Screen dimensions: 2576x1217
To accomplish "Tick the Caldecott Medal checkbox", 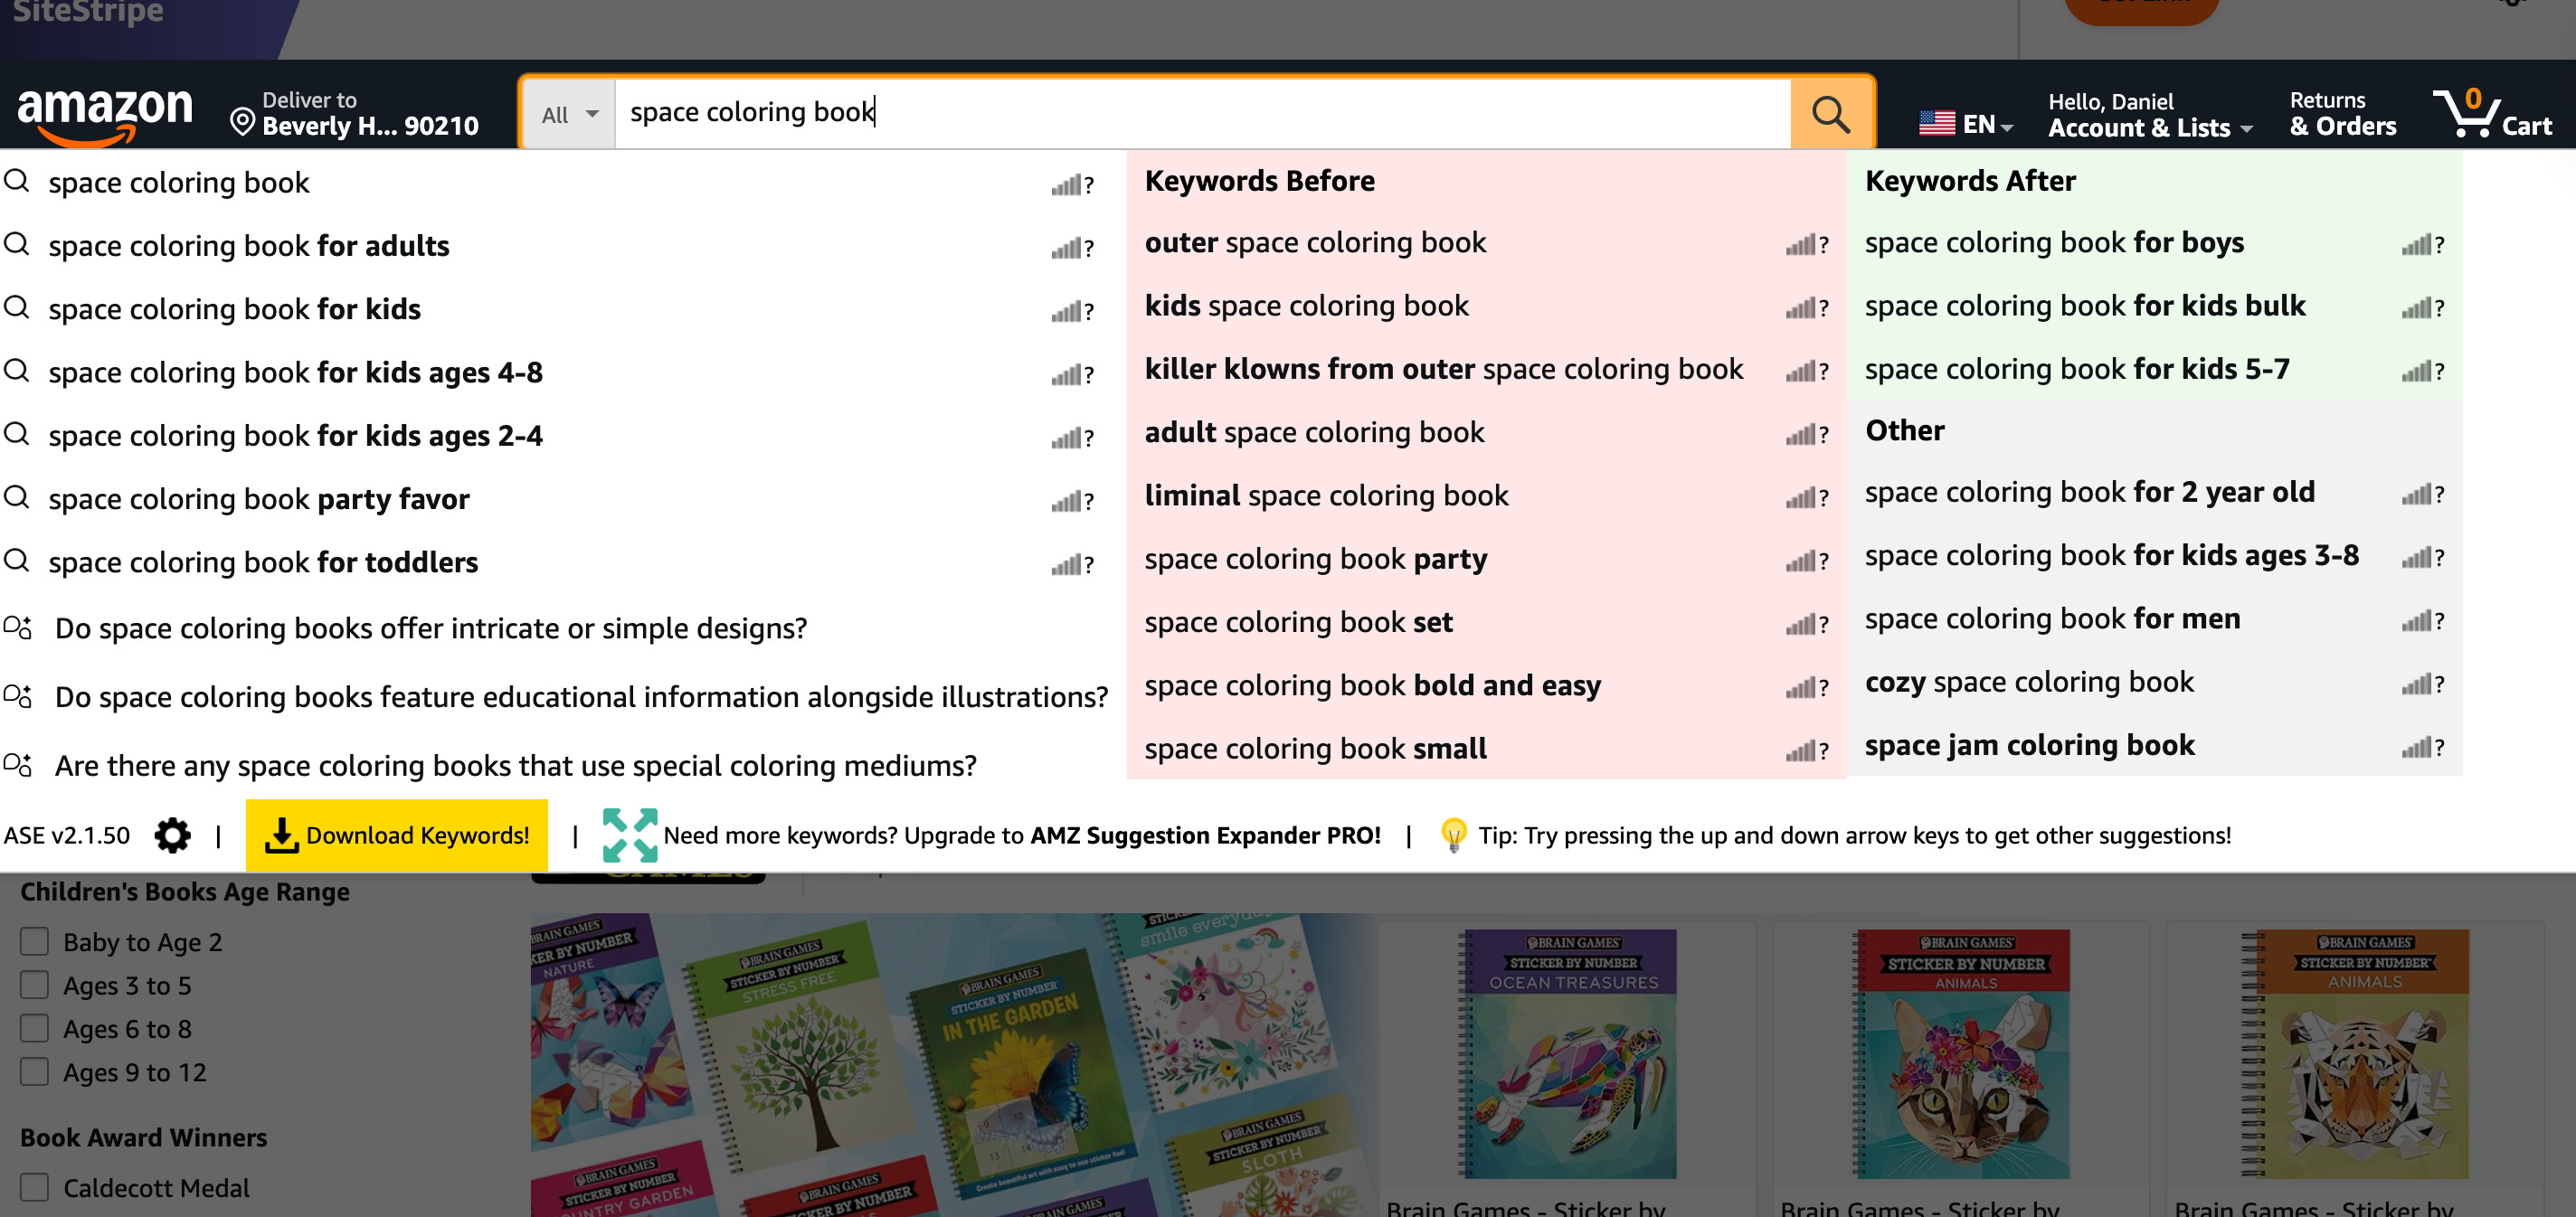I will [35, 1187].
